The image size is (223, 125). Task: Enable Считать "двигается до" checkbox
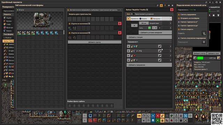pos(179,26)
